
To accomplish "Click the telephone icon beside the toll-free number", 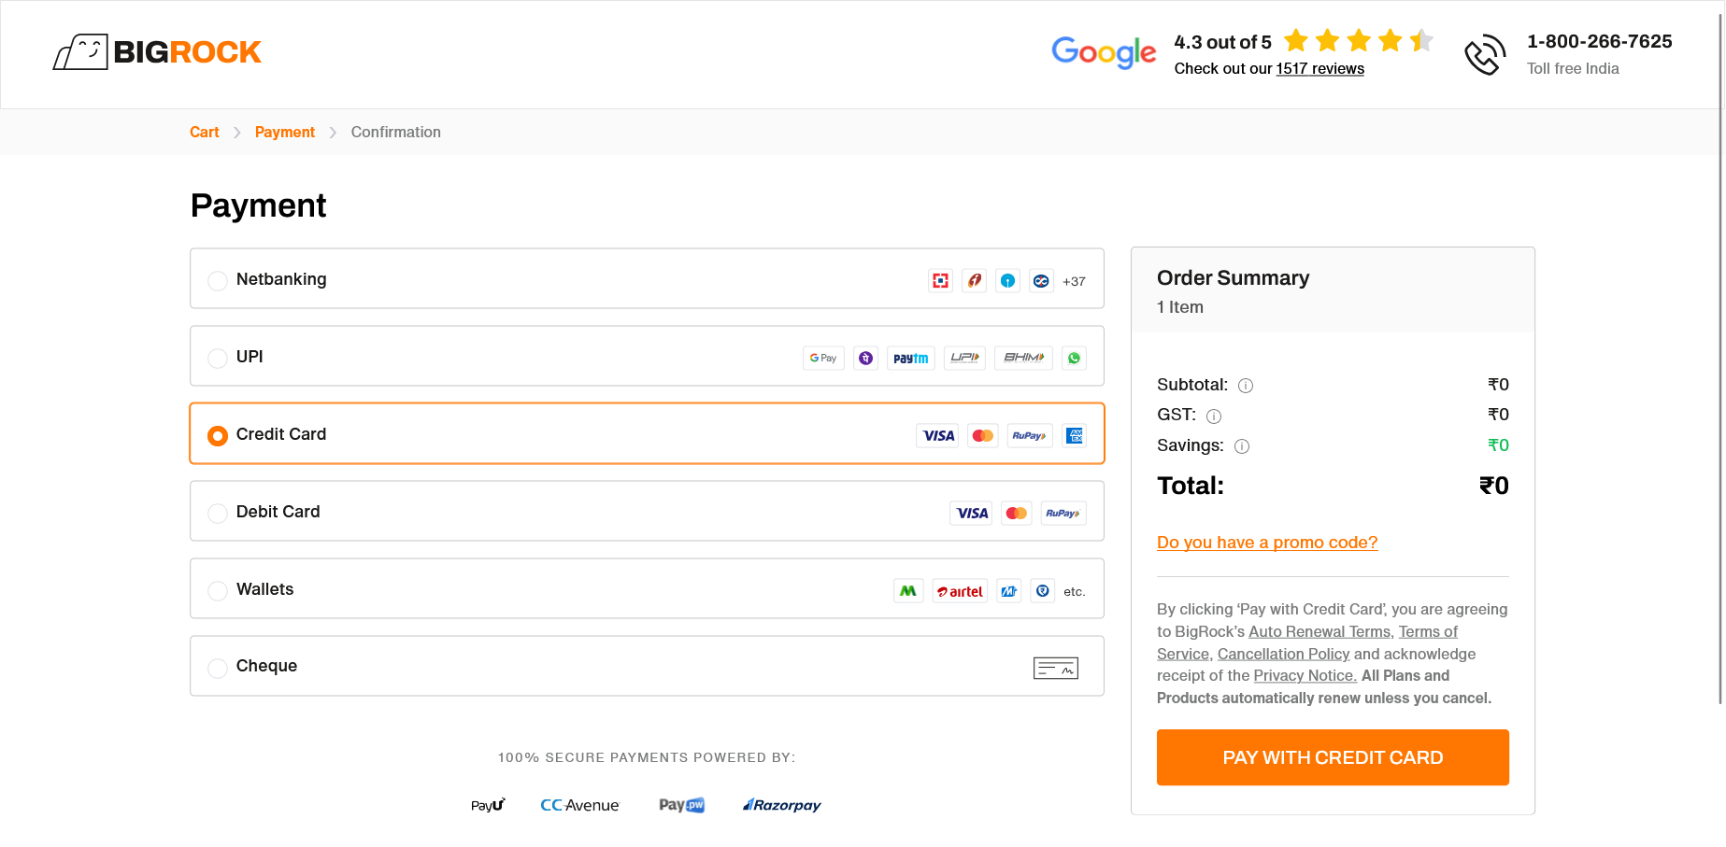I will pos(1485,55).
